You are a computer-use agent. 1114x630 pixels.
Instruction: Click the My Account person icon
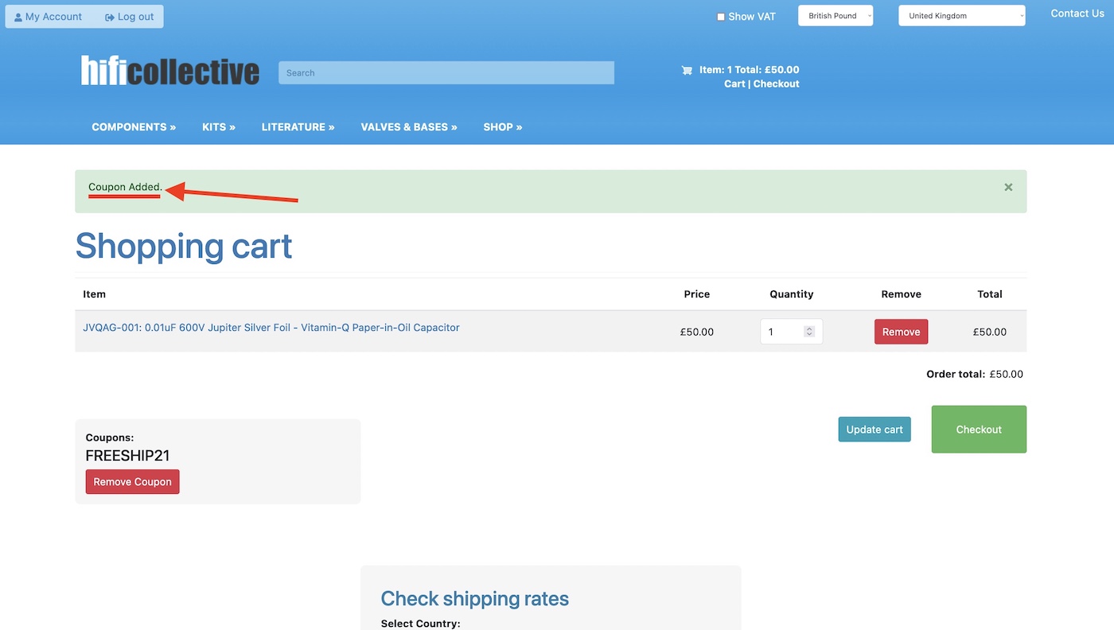19,16
